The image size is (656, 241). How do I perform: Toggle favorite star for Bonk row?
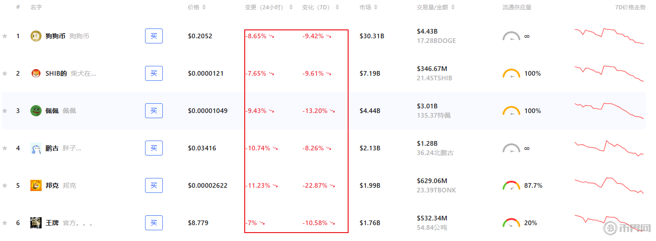pyautogui.click(x=5, y=185)
